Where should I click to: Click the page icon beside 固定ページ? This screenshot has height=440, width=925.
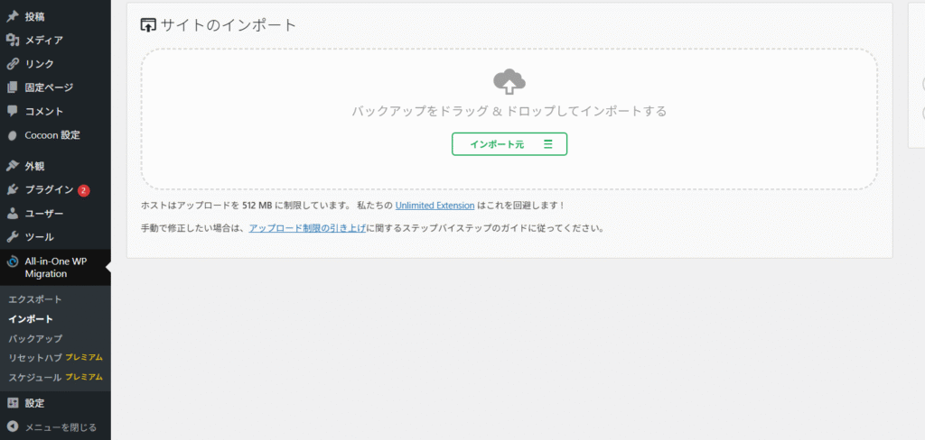coord(13,87)
